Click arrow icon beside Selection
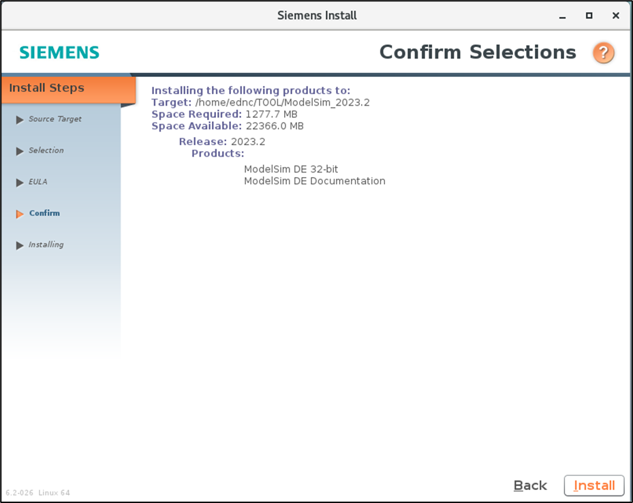 point(19,151)
